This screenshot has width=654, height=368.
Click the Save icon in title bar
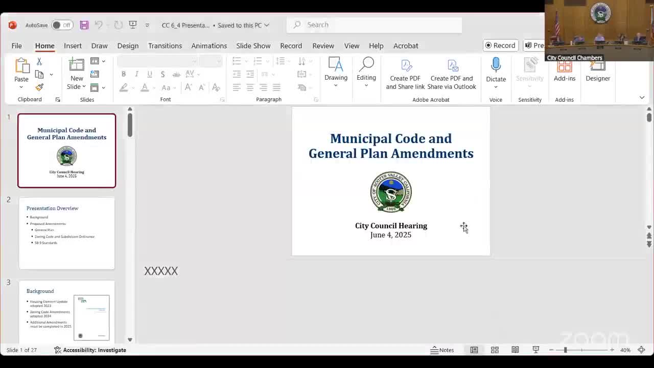(x=84, y=25)
